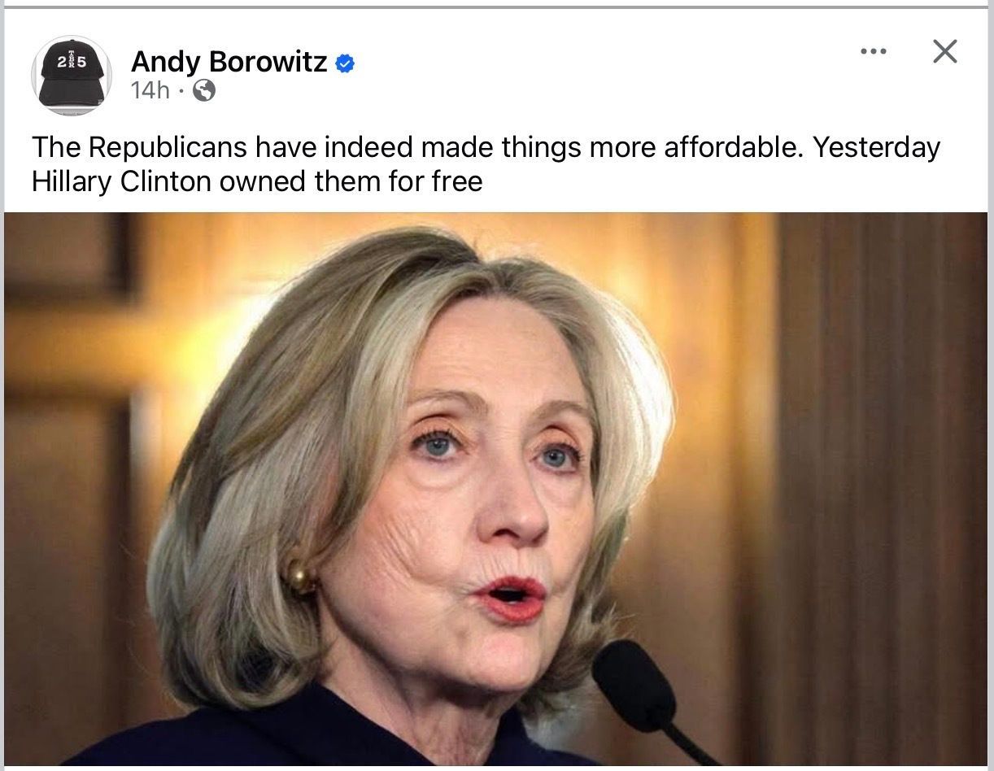Click the 14h post timestamp

pyautogui.click(x=150, y=91)
